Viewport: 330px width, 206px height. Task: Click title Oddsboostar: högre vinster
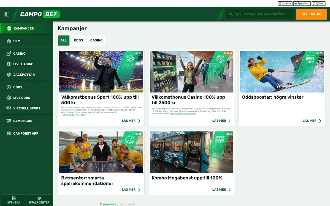pyautogui.click(x=273, y=97)
